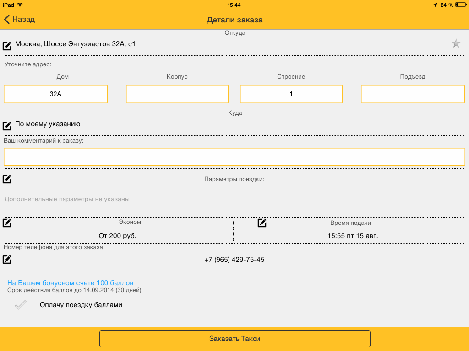The width and height of the screenshot is (469, 351).
Task: Tap the edit icon beside the phone number
Action: [x=7, y=260]
